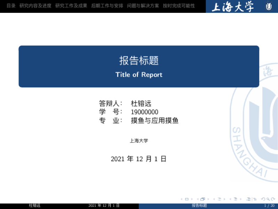Jump to 问题与解决方案 section
This screenshot has height=209, width=278.
tap(143, 6)
